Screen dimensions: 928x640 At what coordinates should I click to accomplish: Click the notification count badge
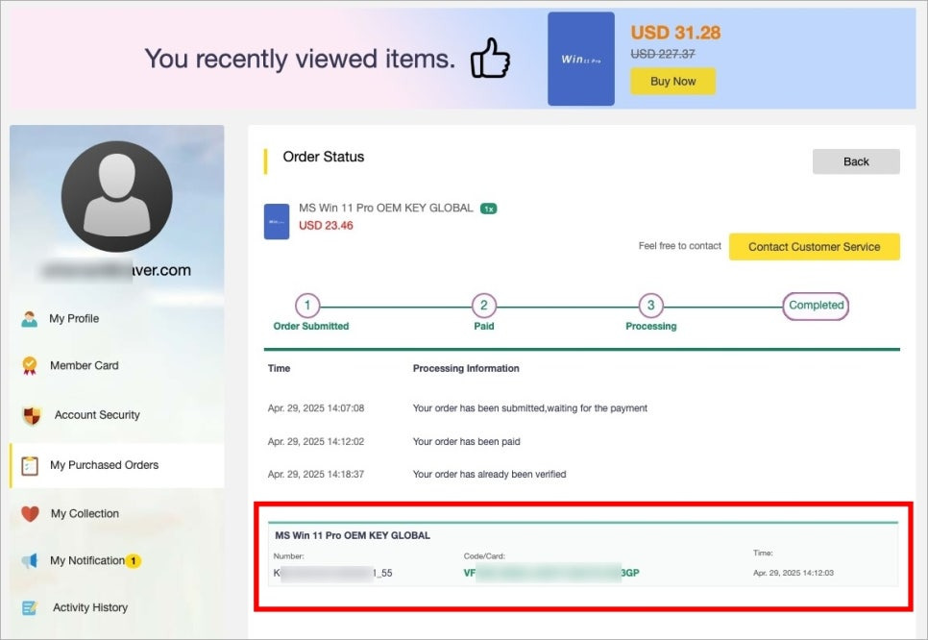(x=134, y=560)
